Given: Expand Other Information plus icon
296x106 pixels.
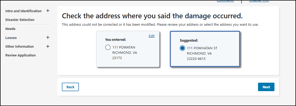Looking at the screenshot, I should tap(48, 46).
